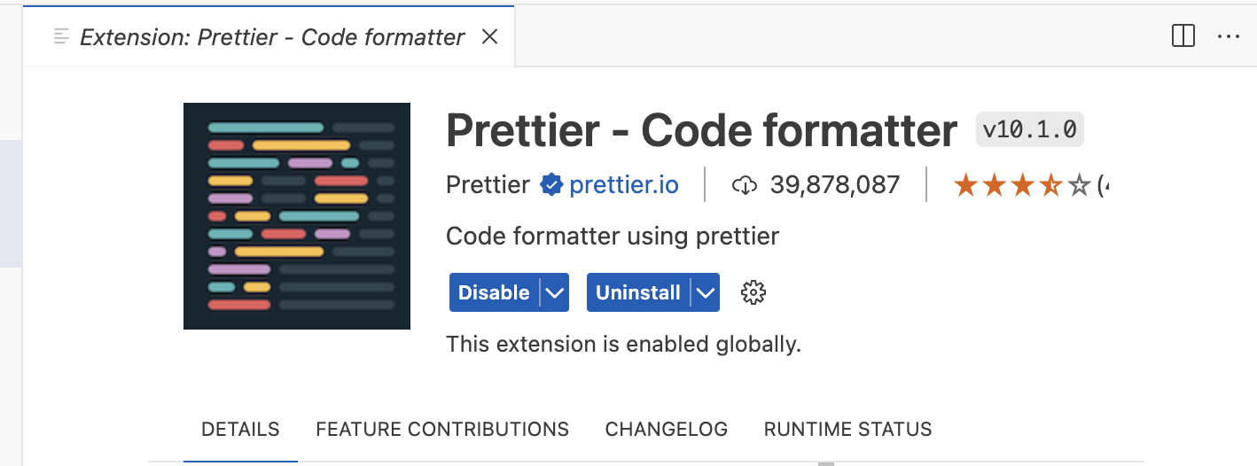Click the verified publisher badge icon
The height and width of the screenshot is (466, 1257).
(551, 185)
